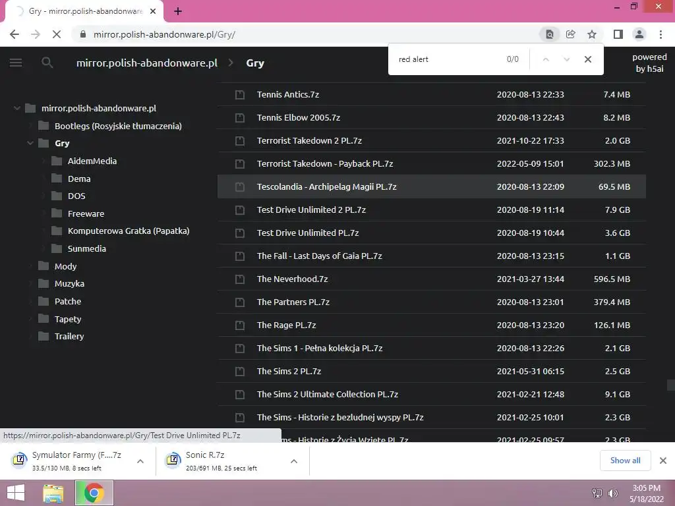
Task: Download Test Drive Unlimited PL.7z
Action: point(308,233)
